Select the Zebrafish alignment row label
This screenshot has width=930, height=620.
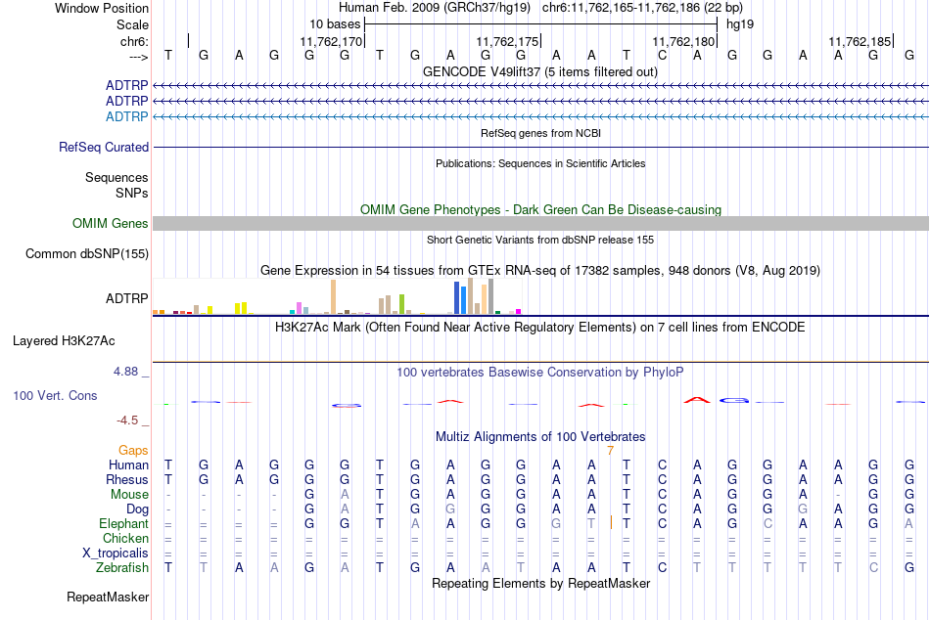[x=122, y=568]
